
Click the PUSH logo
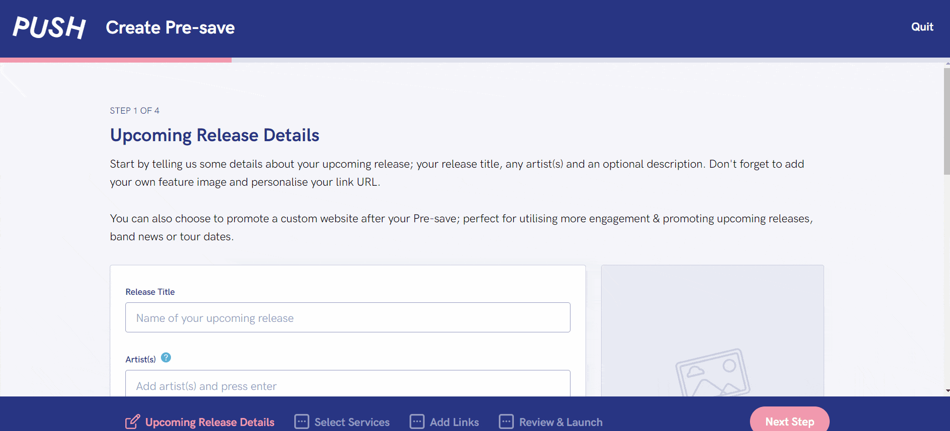[49, 27]
